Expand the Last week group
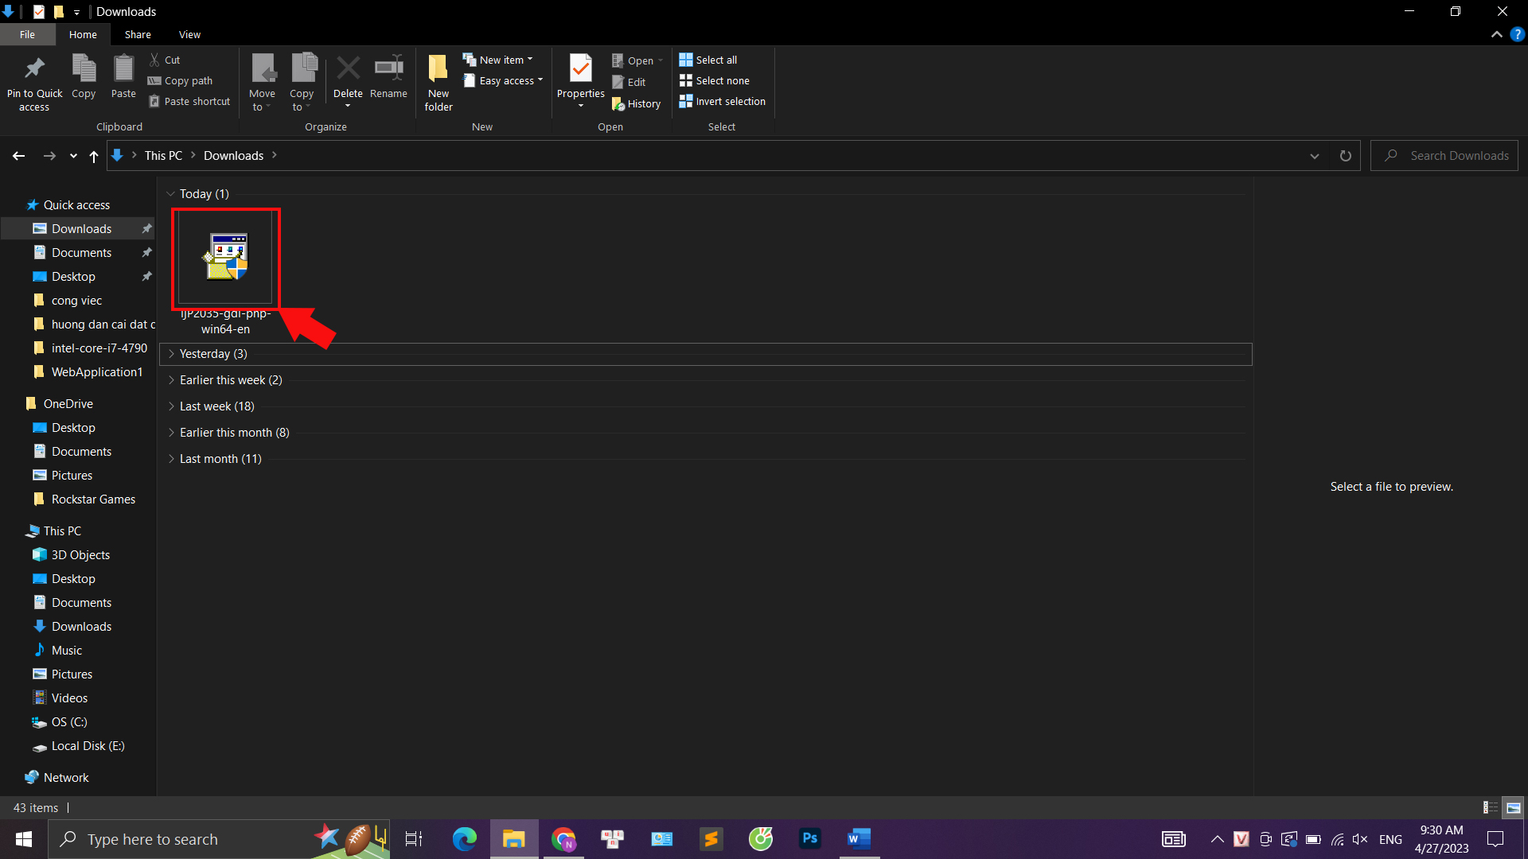The width and height of the screenshot is (1528, 859). [170, 406]
